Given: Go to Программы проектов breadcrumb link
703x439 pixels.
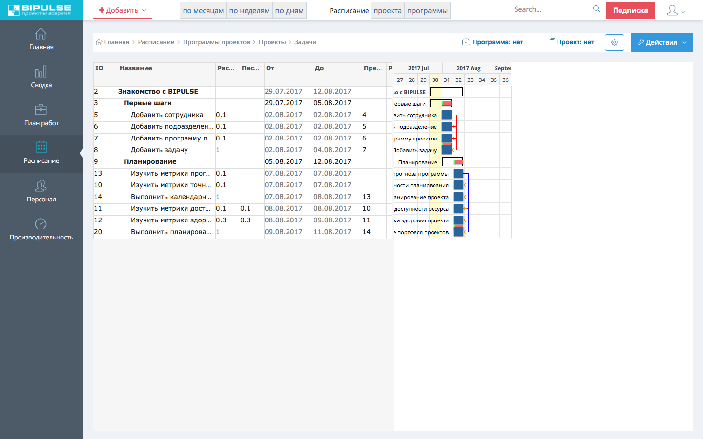Looking at the screenshot, I should 216,42.
